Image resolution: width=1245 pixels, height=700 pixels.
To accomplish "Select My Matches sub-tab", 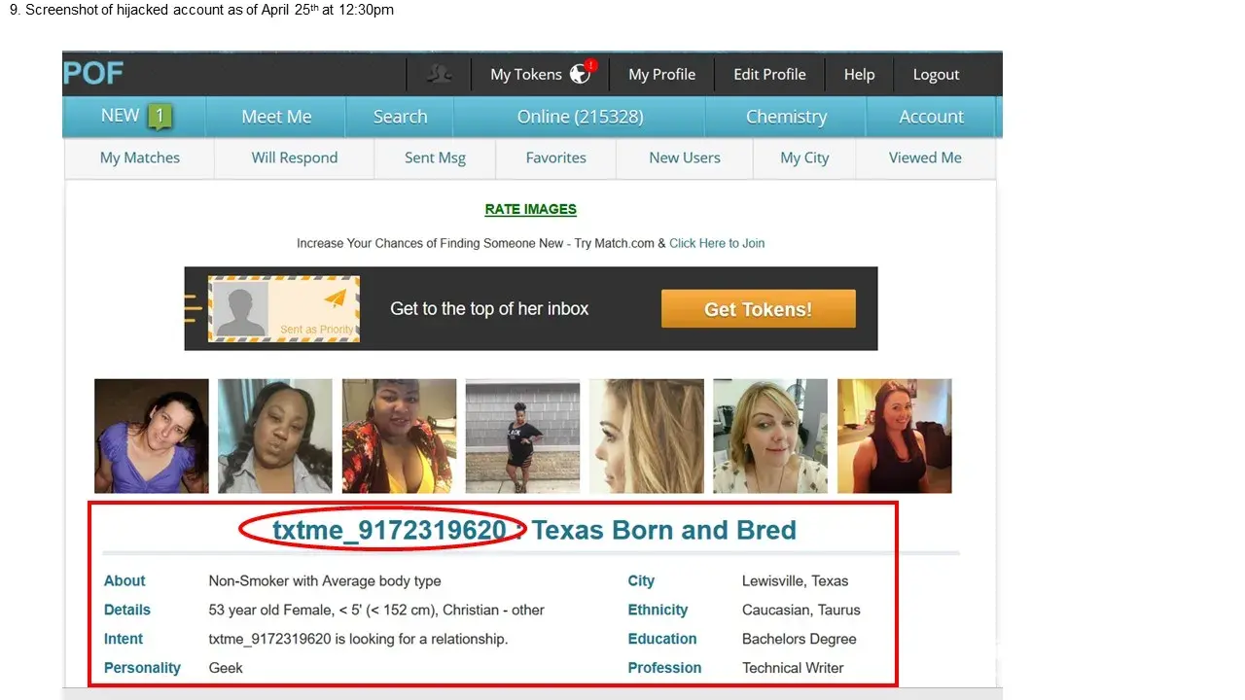I will pos(140,157).
